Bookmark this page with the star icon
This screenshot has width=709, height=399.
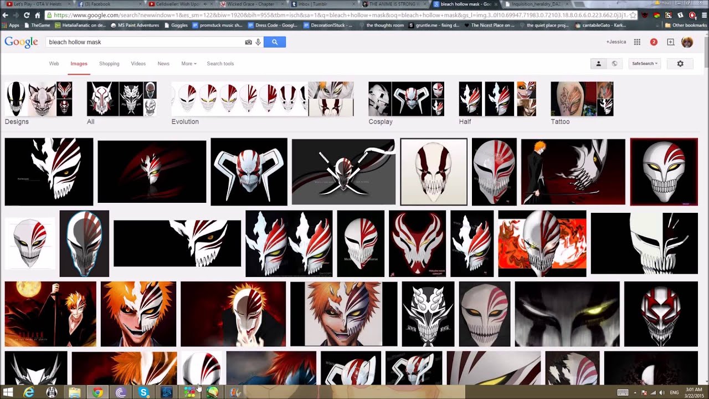tap(633, 15)
